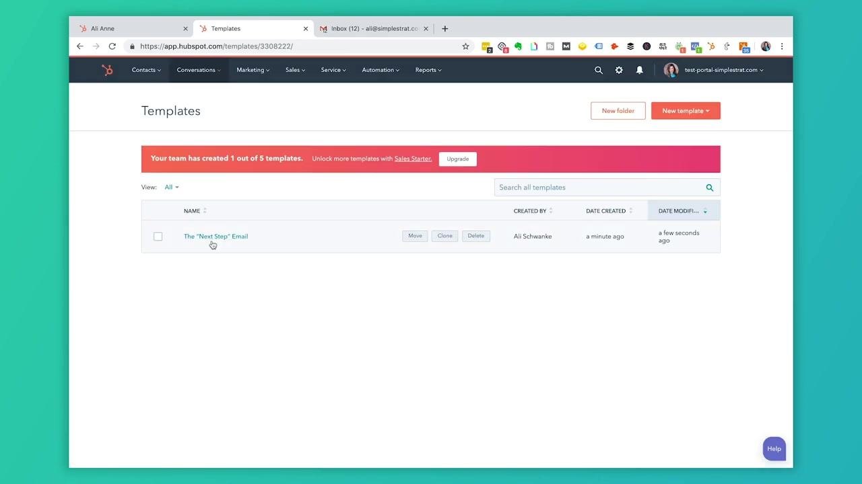Click the Chrome profile avatar in toolbar
The width and height of the screenshot is (862, 484).
coord(766,46)
